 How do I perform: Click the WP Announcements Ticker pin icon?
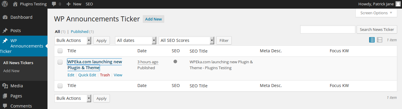[x=5, y=41]
